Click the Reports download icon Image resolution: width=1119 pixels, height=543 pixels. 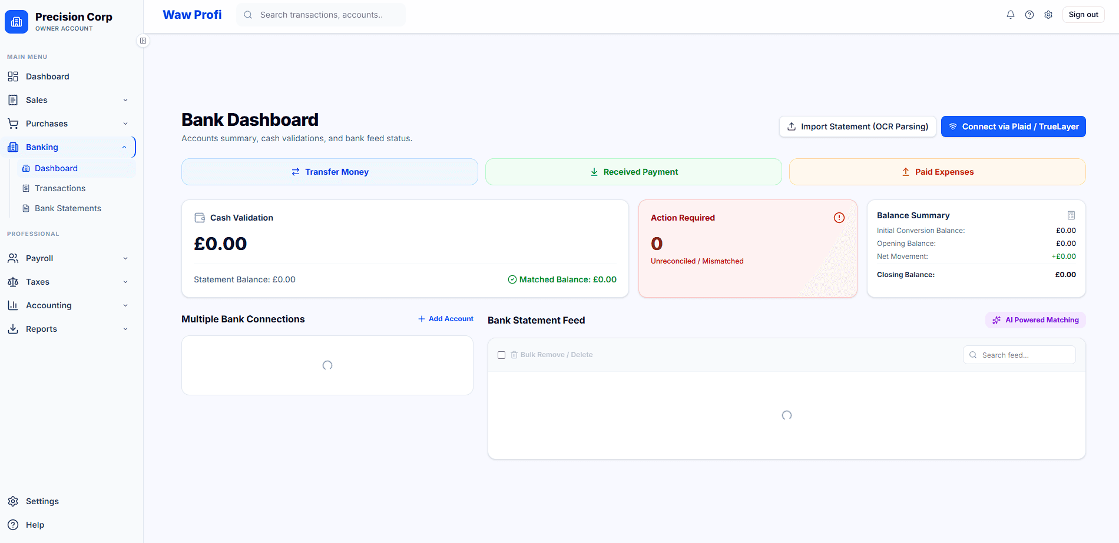[x=13, y=329]
